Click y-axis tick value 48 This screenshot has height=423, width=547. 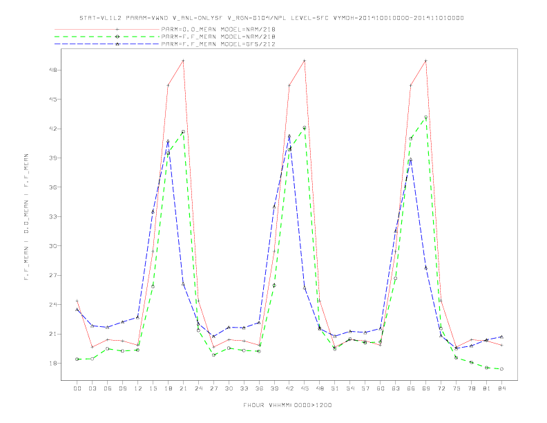coord(54,70)
